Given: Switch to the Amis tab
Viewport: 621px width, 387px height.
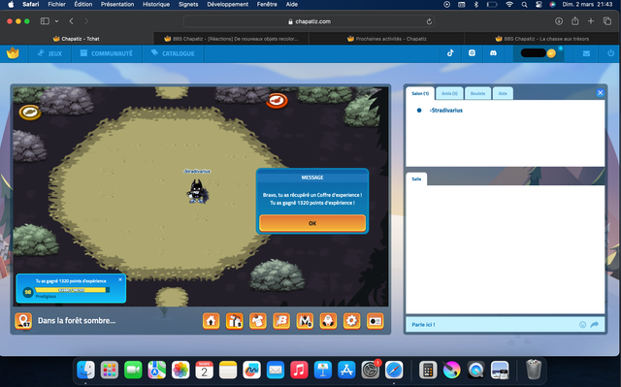Looking at the screenshot, I should click(x=449, y=93).
